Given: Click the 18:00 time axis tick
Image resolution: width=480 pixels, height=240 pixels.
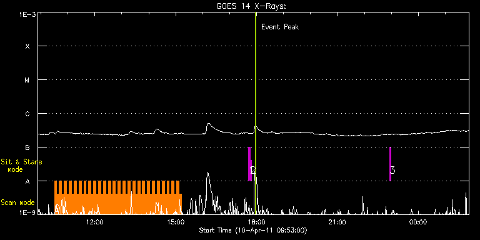Looking at the screenshot, I should [x=256, y=222].
